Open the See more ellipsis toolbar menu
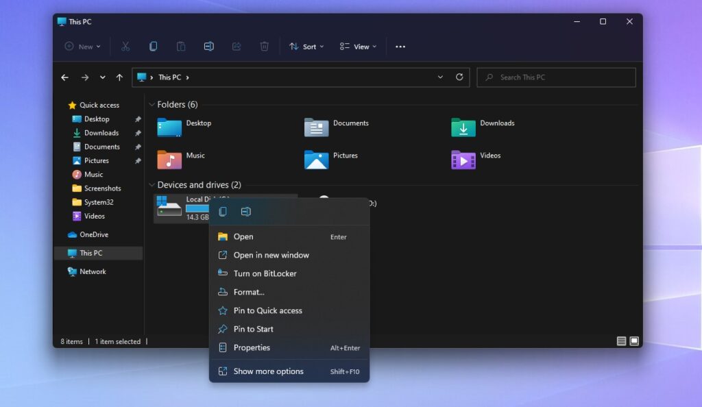Screen dimensions: 702x407 click(x=400, y=46)
